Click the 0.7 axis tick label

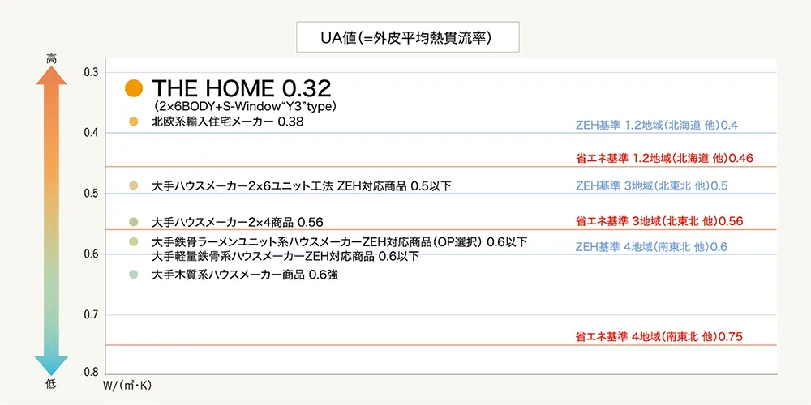(91, 314)
